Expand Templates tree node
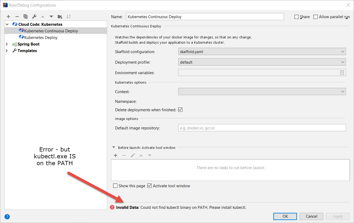The height and width of the screenshot is (223, 354). (7, 50)
